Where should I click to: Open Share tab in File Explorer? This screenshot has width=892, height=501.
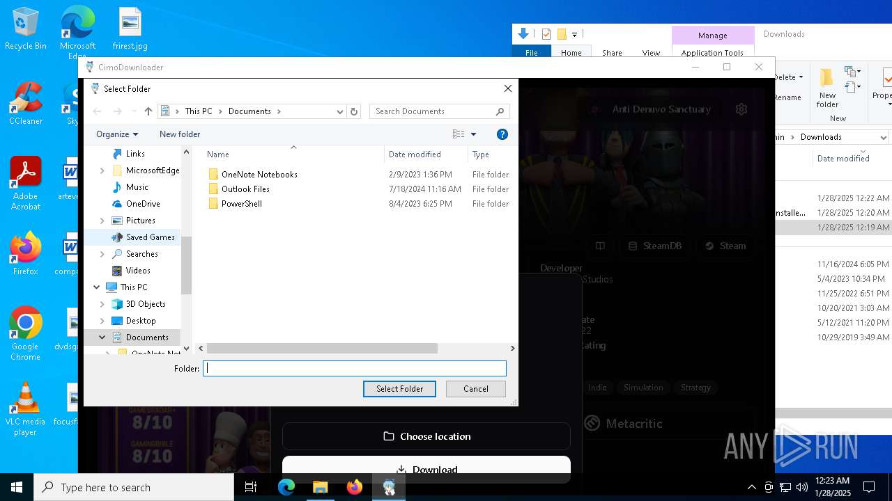coord(612,53)
